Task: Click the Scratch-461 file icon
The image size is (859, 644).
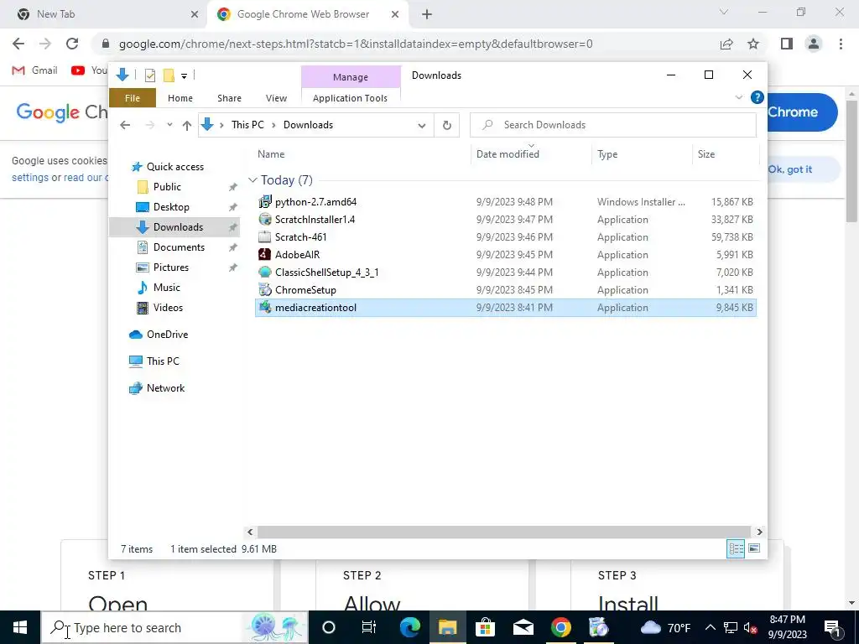Action: click(x=265, y=236)
